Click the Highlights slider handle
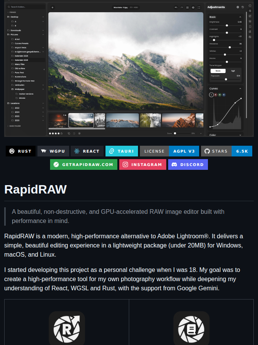 [214, 40]
